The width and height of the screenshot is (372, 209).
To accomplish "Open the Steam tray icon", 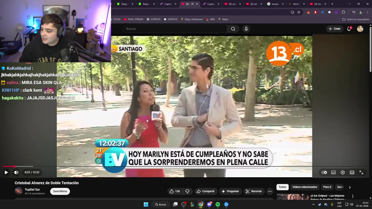I will pos(320,204).
